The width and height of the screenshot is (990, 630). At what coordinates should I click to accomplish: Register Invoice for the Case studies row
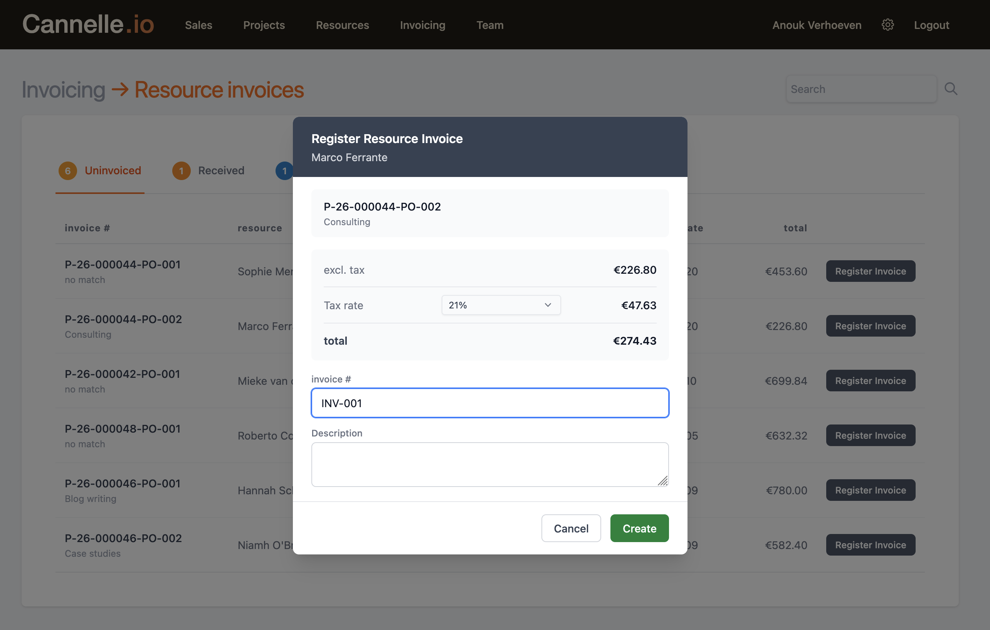pos(871,544)
